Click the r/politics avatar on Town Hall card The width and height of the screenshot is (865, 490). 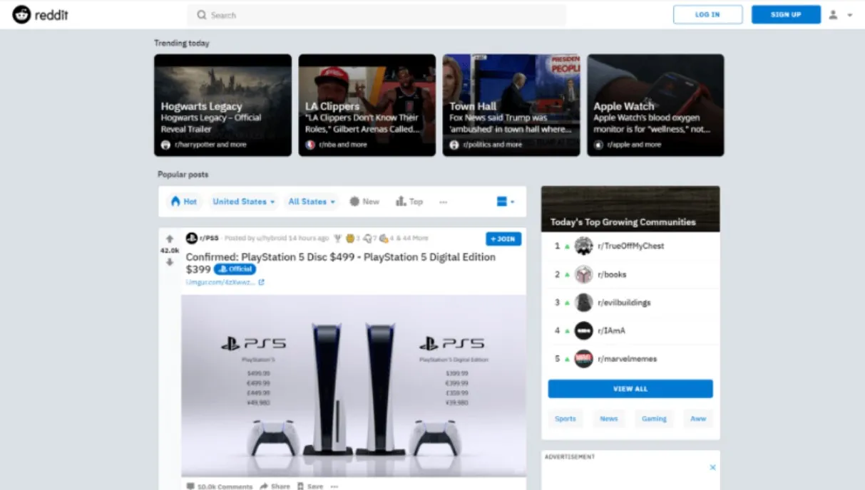click(x=454, y=145)
